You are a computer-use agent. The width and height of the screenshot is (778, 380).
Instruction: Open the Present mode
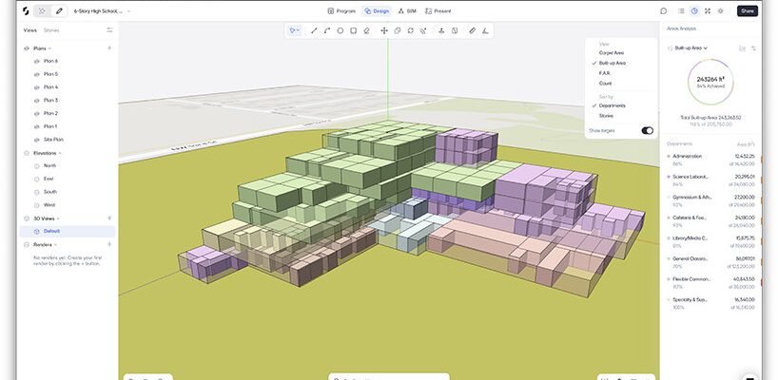(x=438, y=10)
